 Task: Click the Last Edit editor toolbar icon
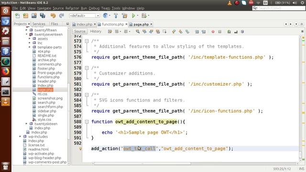tap(110, 32)
